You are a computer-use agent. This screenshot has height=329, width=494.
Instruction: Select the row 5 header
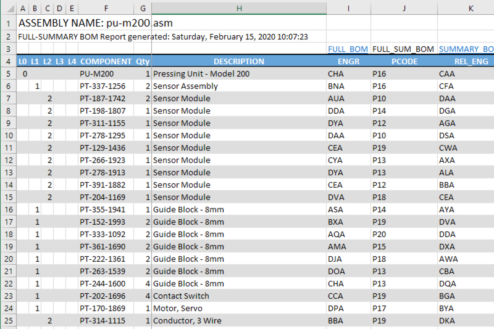tap(8, 73)
